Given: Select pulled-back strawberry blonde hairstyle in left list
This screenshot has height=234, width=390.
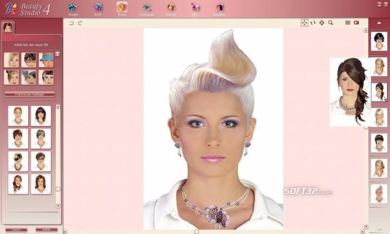Looking at the screenshot, I should click(18, 116).
